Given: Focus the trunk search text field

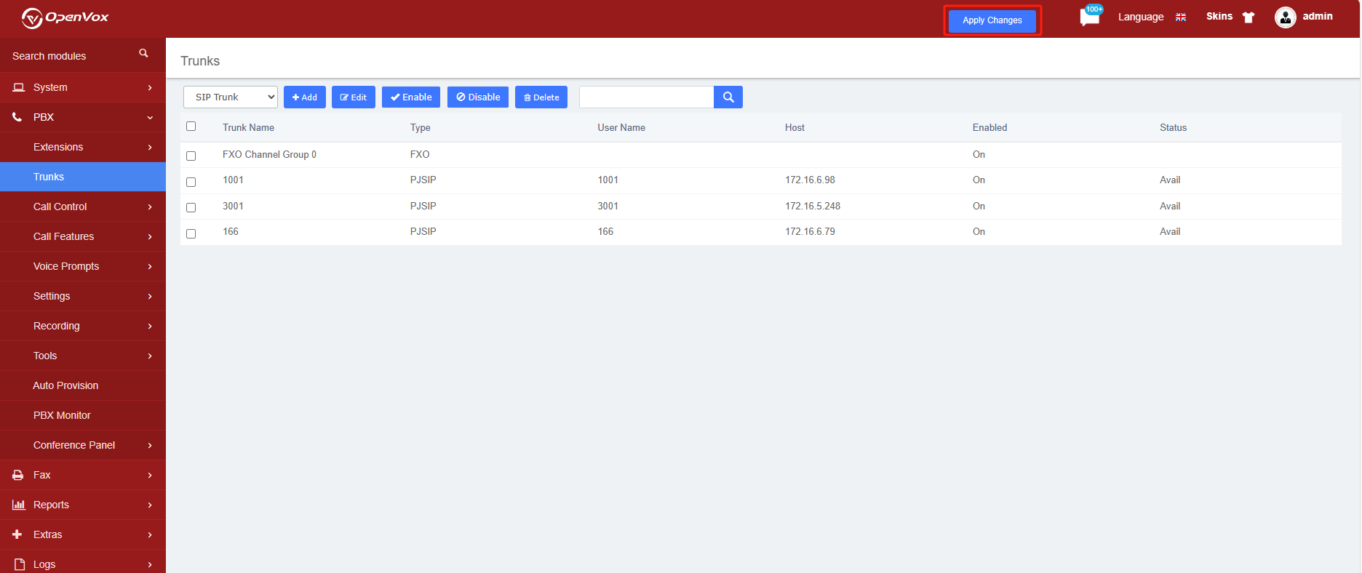Looking at the screenshot, I should tap(647, 97).
